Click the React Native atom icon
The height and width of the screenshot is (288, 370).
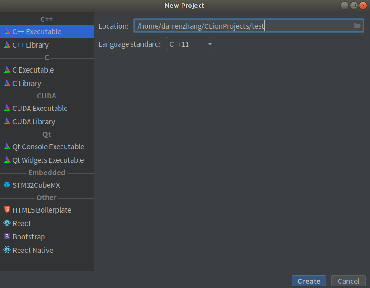click(x=7, y=250)
